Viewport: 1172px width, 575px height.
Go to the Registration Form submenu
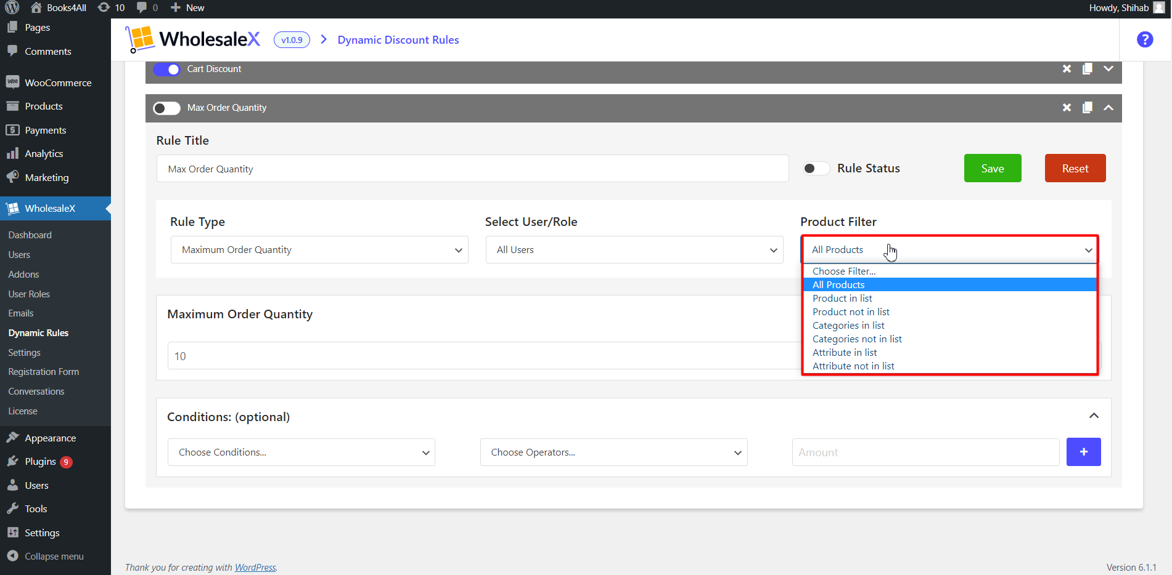[44, 372]
